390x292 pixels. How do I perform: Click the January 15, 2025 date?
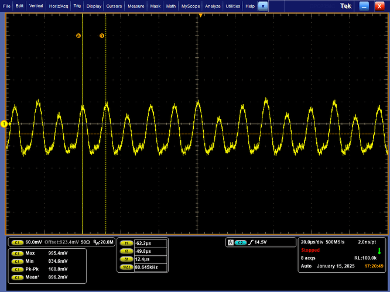click(x=336, y=266)
